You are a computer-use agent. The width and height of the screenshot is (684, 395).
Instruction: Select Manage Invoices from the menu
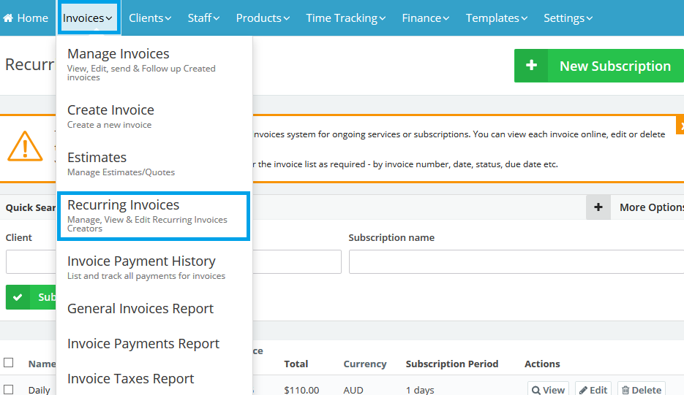click(119, 54)
